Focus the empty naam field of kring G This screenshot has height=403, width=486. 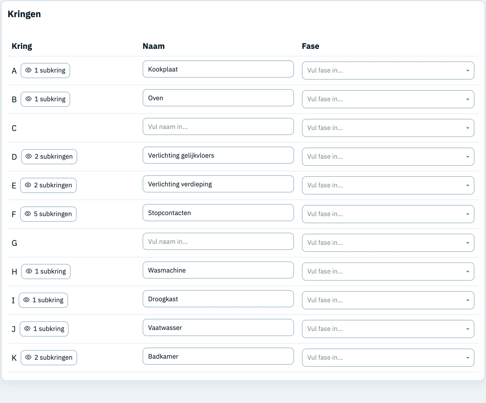pos(218,241)
